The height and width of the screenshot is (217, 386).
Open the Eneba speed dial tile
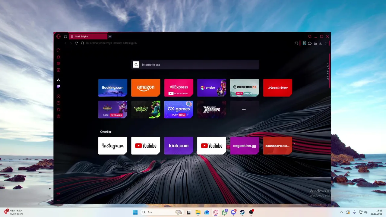click(x=212, y=88)
